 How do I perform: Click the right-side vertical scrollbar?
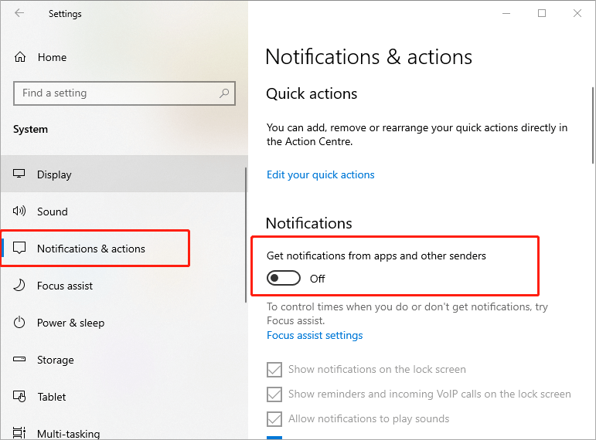591,124
